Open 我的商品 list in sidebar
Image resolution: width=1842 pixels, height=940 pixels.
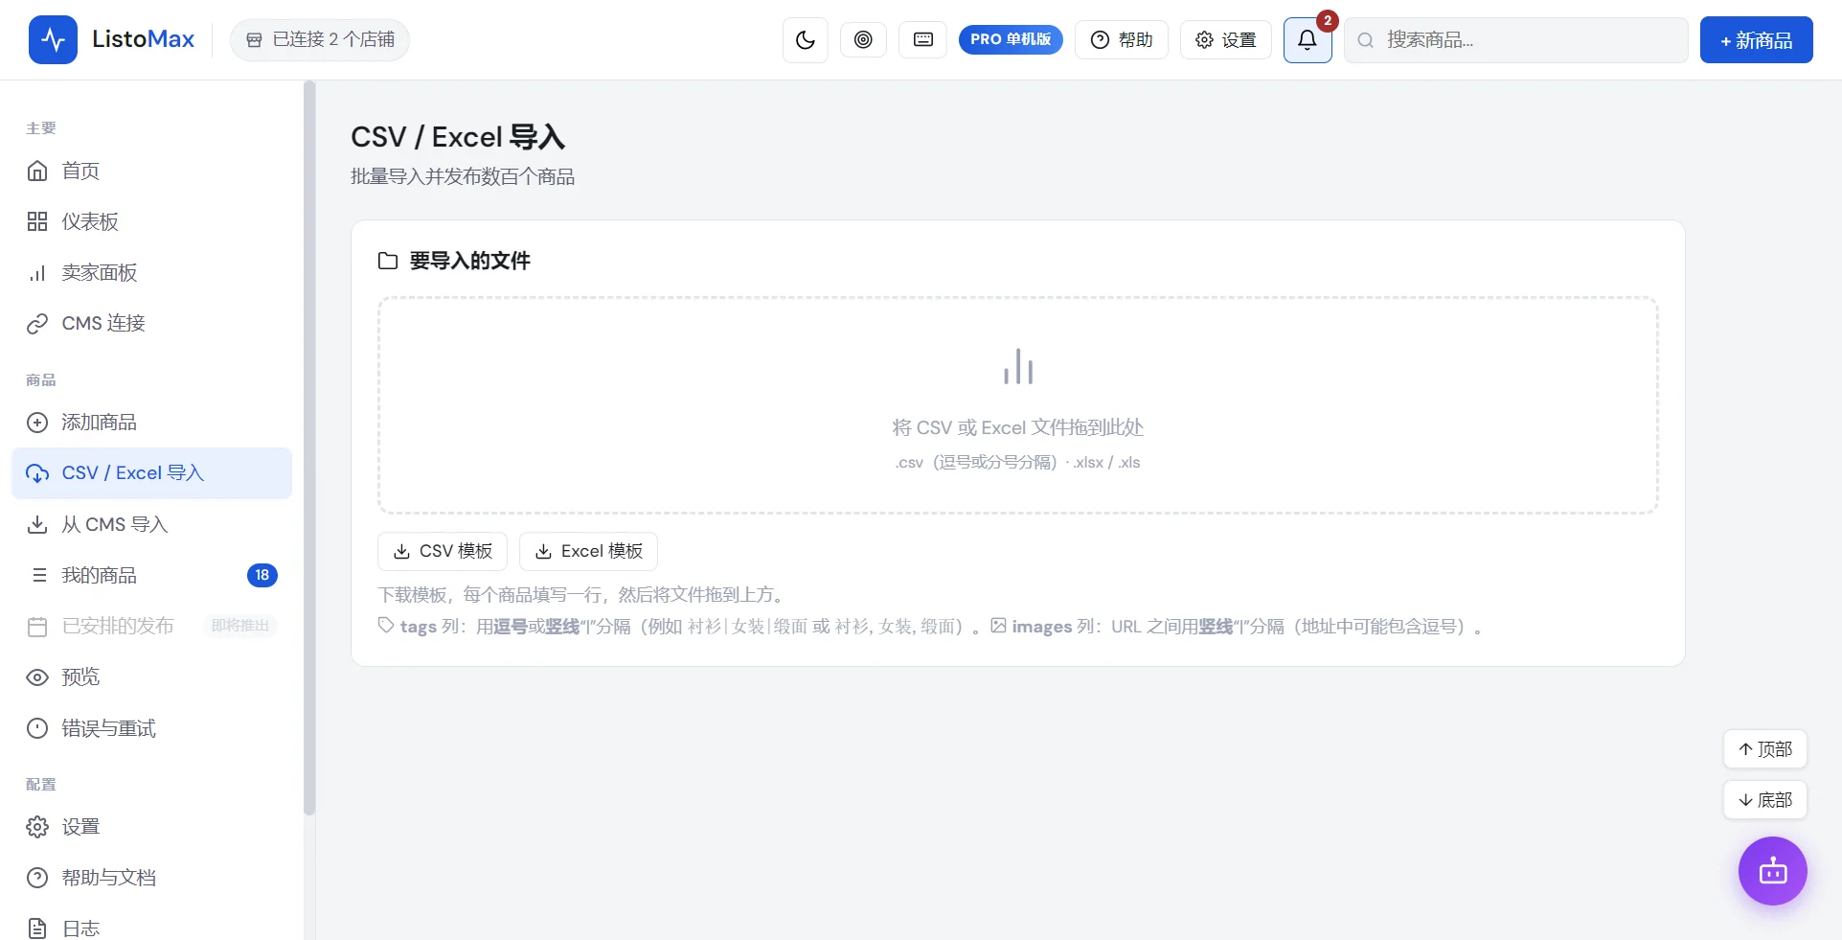(x=151, y=575)
